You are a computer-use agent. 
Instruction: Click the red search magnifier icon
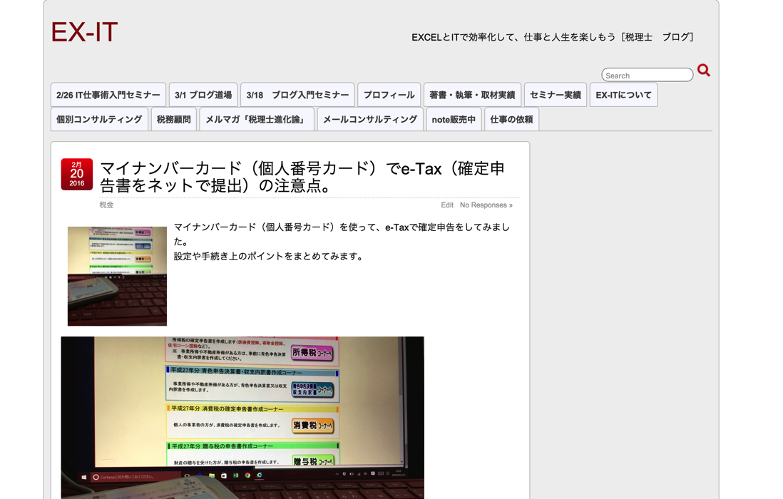[704, 71]
